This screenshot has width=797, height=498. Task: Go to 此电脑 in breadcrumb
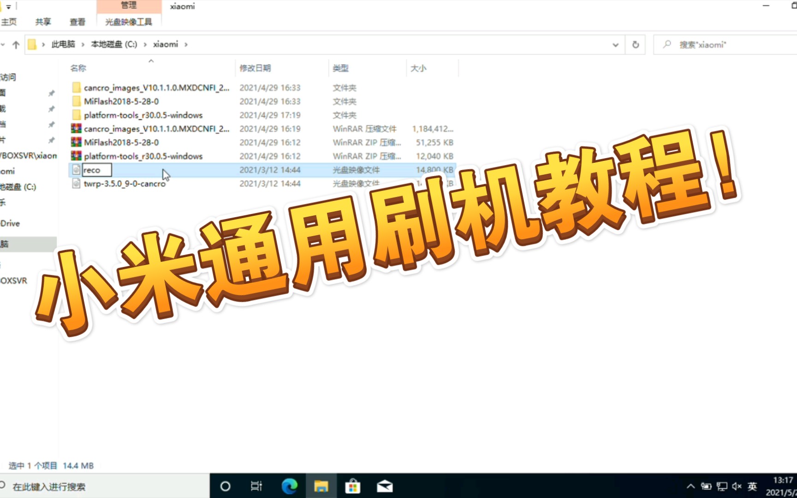pyautogui.click(x=63, y=44)
